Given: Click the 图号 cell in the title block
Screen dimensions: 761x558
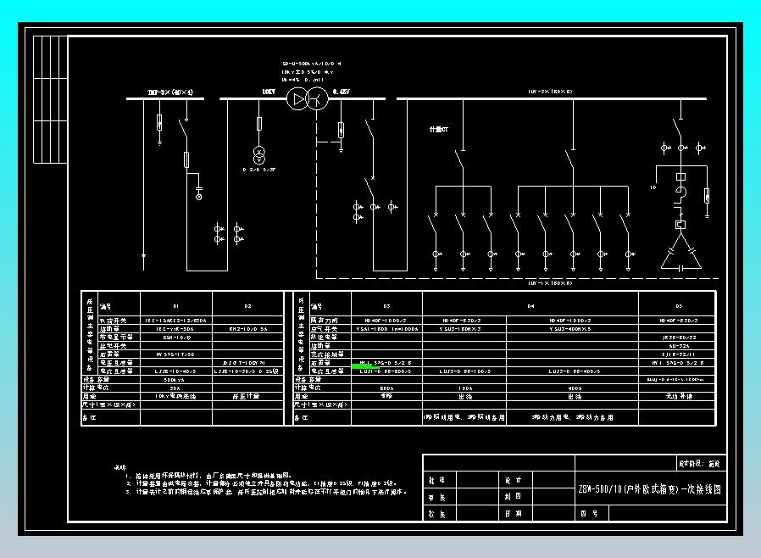Looking at the screenshot, I should coord(590,513).
